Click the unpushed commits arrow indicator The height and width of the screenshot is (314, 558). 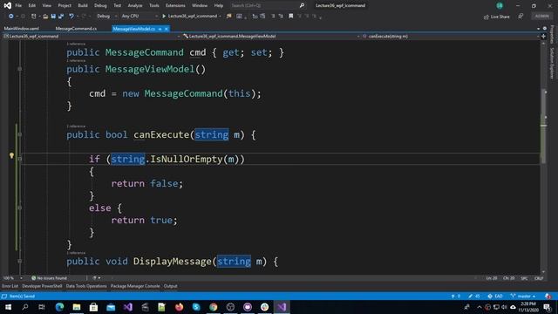455,297
